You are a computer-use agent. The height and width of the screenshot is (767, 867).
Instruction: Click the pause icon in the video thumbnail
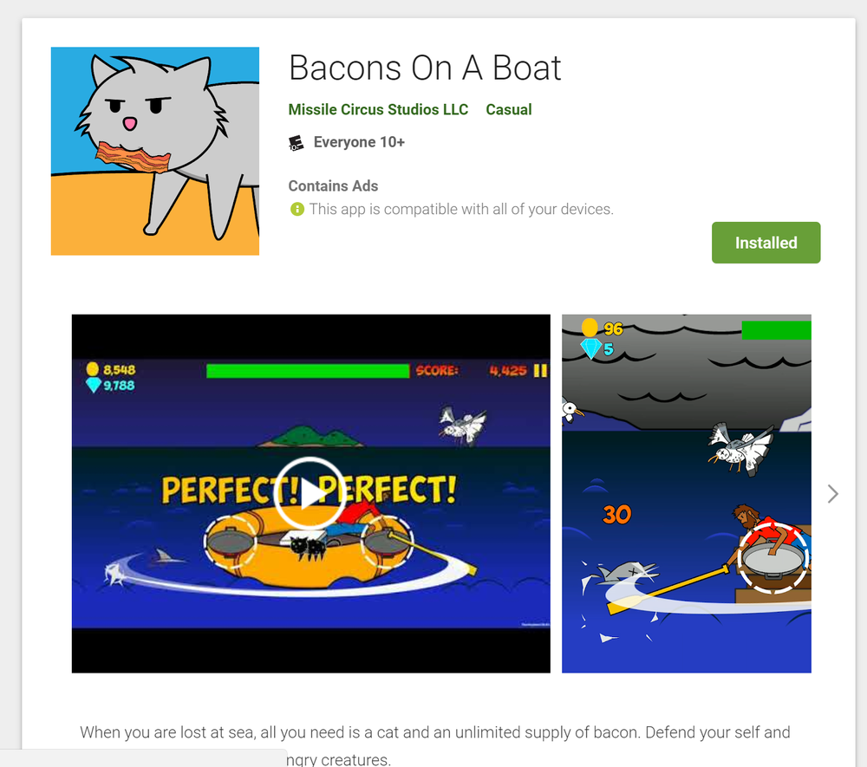[540, 370]
